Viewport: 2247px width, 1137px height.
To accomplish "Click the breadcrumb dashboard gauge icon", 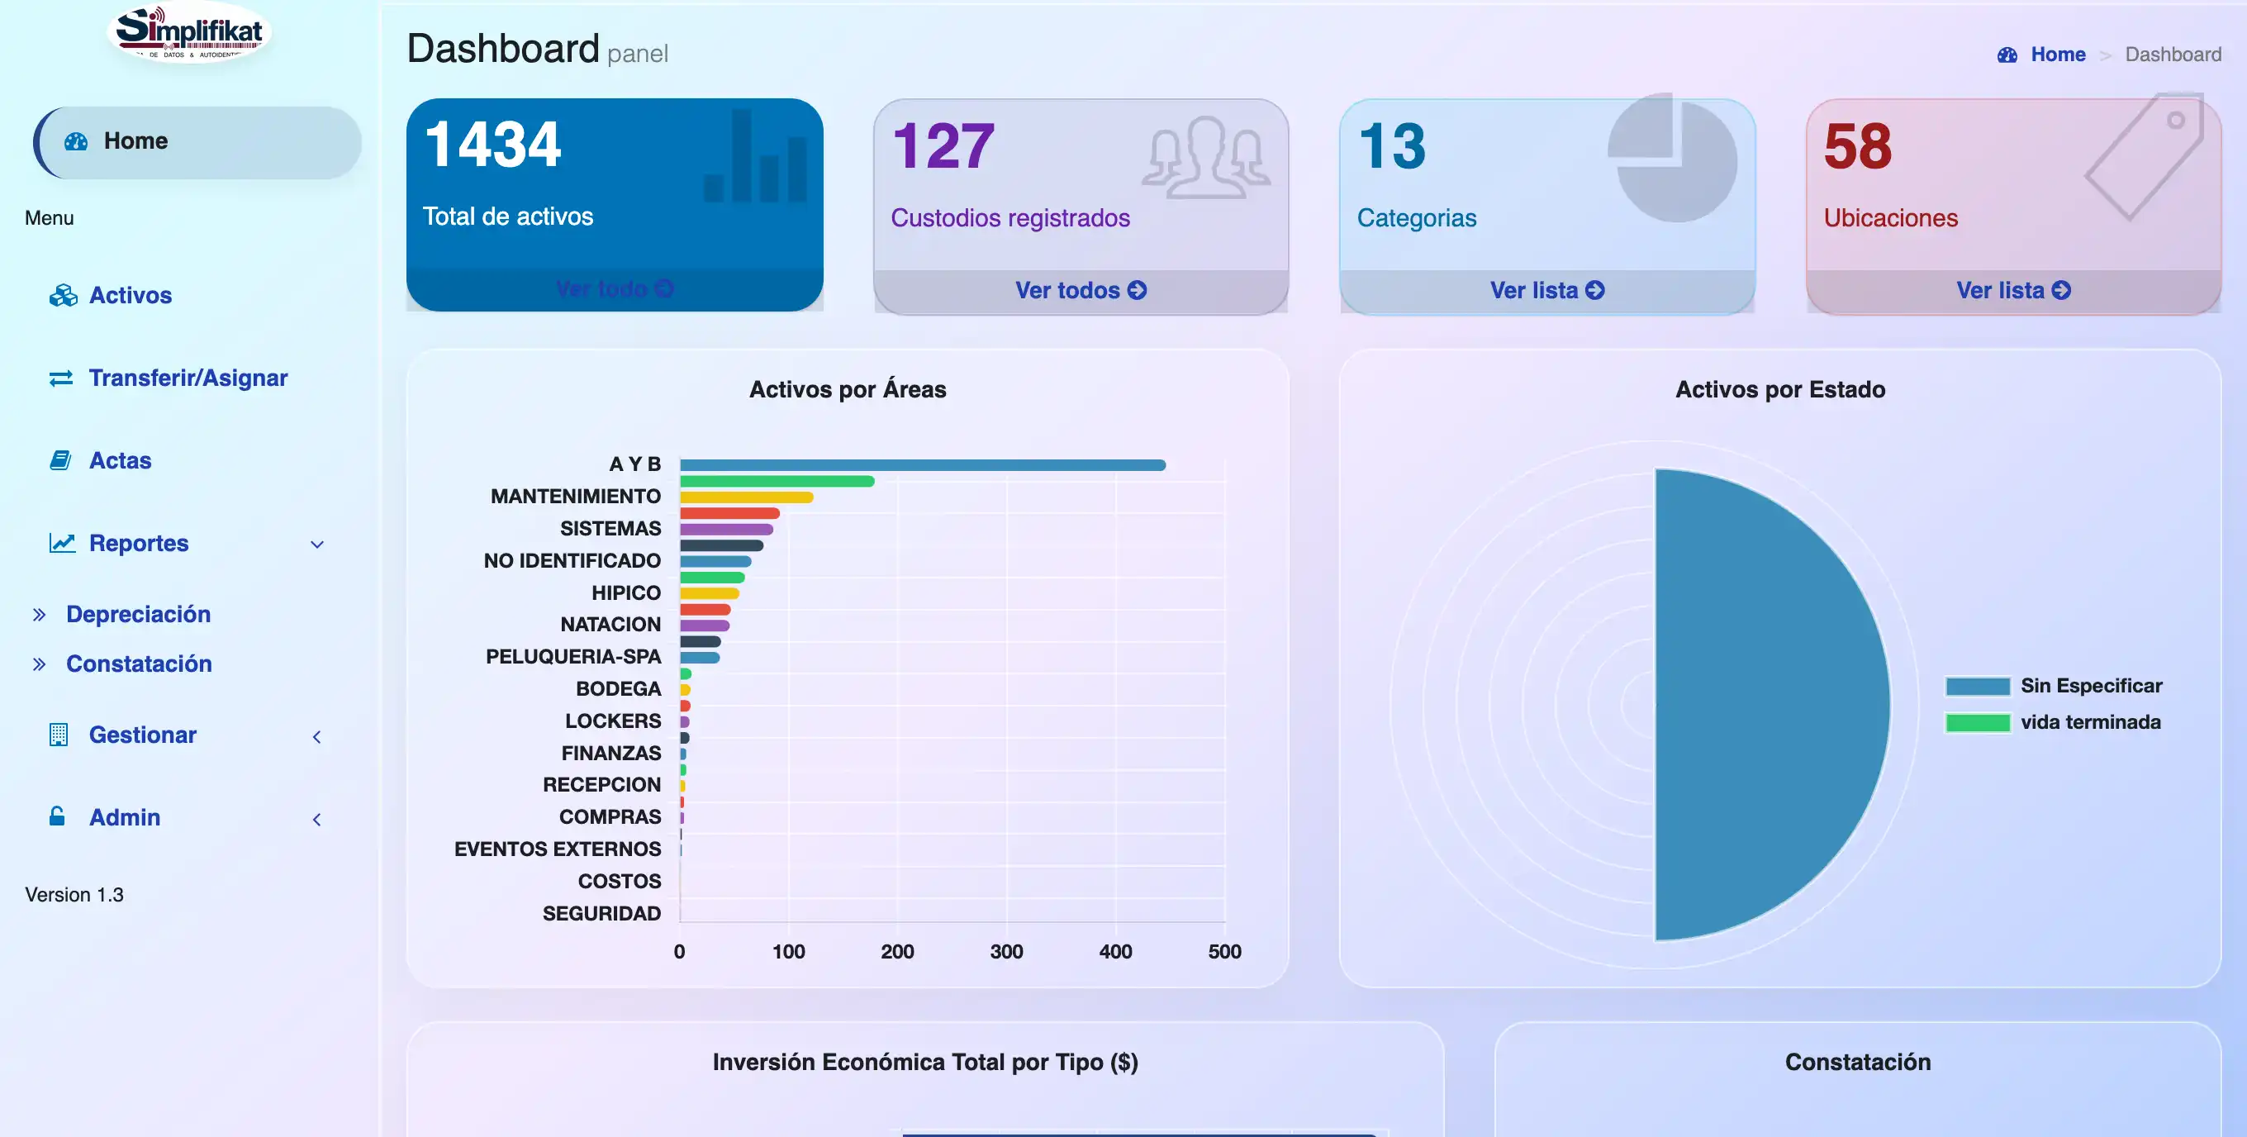I will click(x=2007, y=55).
